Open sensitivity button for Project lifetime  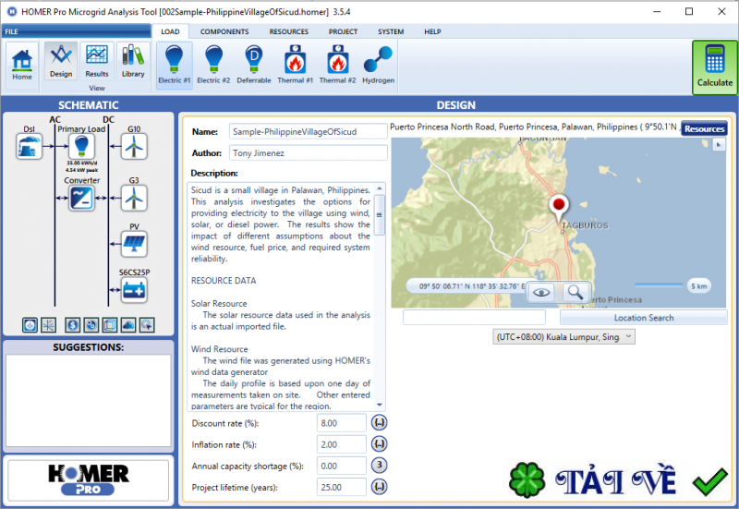380,487
